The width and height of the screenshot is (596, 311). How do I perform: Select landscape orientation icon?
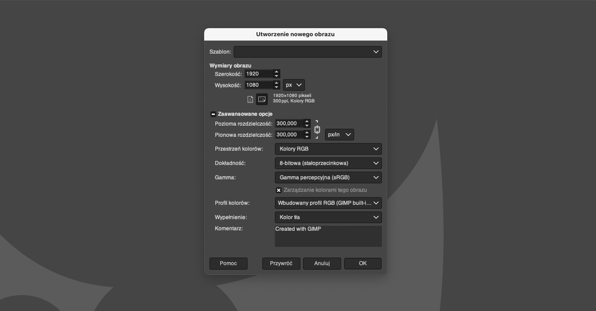coord(262,100)
